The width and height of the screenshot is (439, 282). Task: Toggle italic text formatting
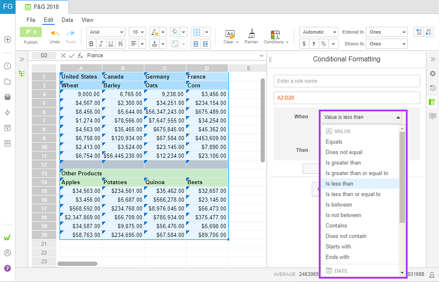click(x=101, y=44)
